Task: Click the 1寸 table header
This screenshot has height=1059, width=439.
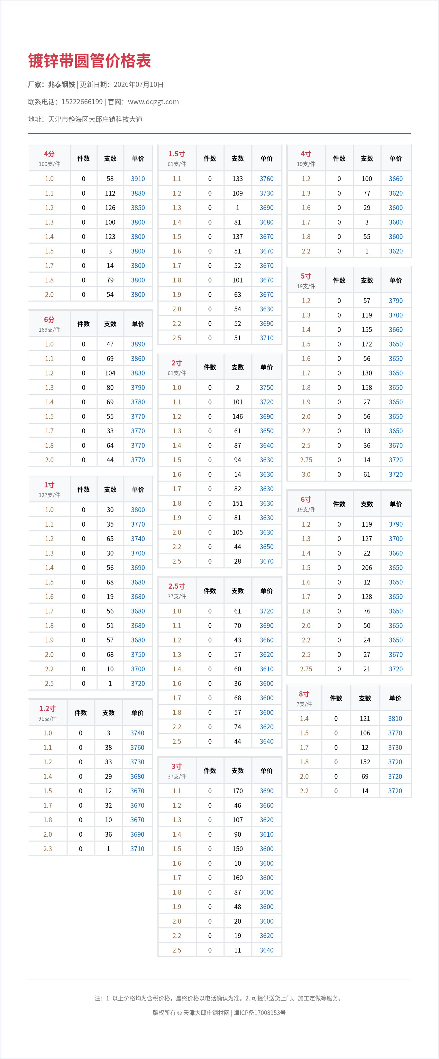Action: point(49,489)
